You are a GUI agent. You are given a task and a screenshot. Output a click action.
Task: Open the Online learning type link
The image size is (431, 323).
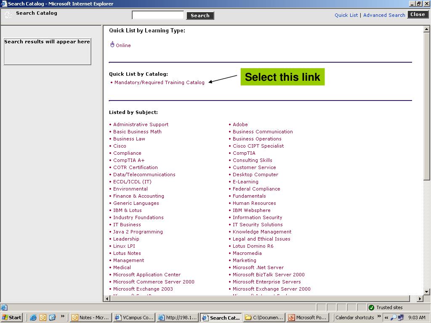(123, 45)
